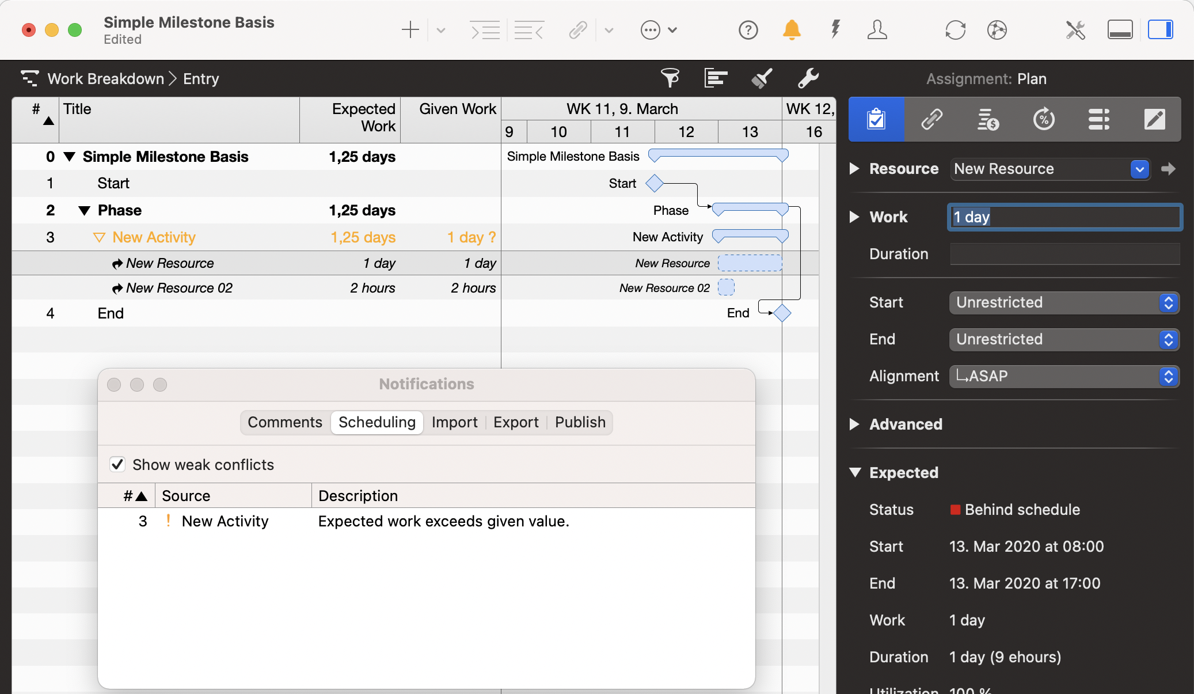Viewport: 1194px width, 694px height.
Task: Click the Entry breadcrumb link
Action: 201,79
